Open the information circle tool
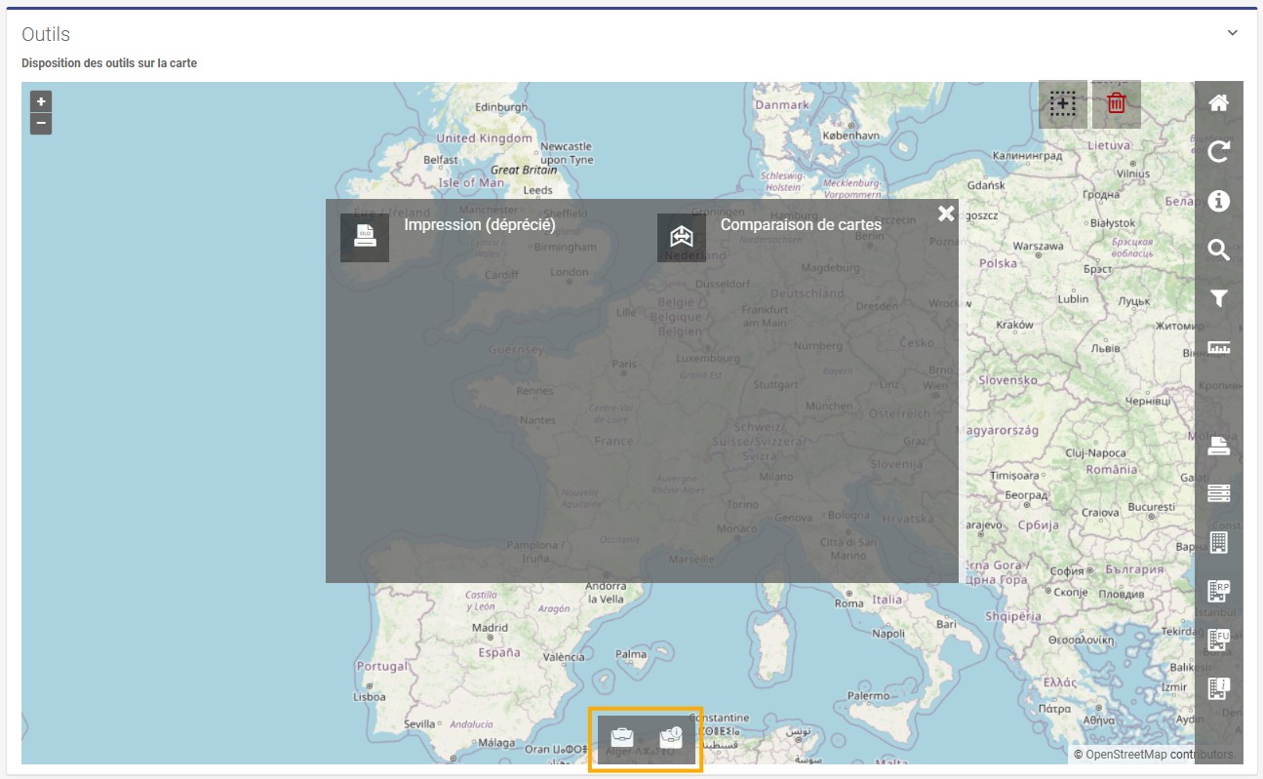1263x779 pixels. pos(1218,201)
